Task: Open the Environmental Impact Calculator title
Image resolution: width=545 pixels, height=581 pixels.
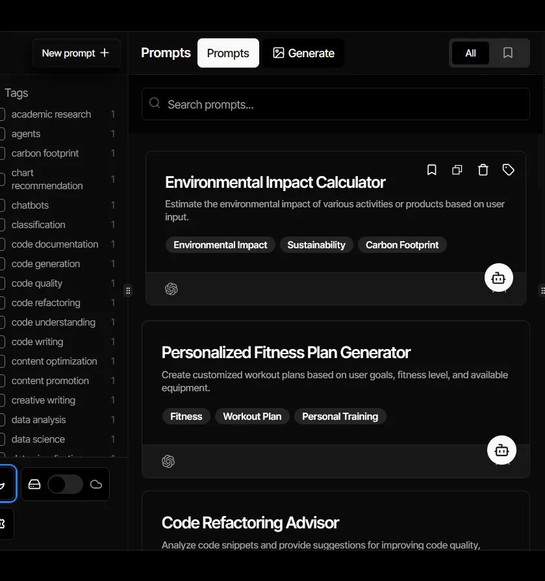Action: coord(275,183)
